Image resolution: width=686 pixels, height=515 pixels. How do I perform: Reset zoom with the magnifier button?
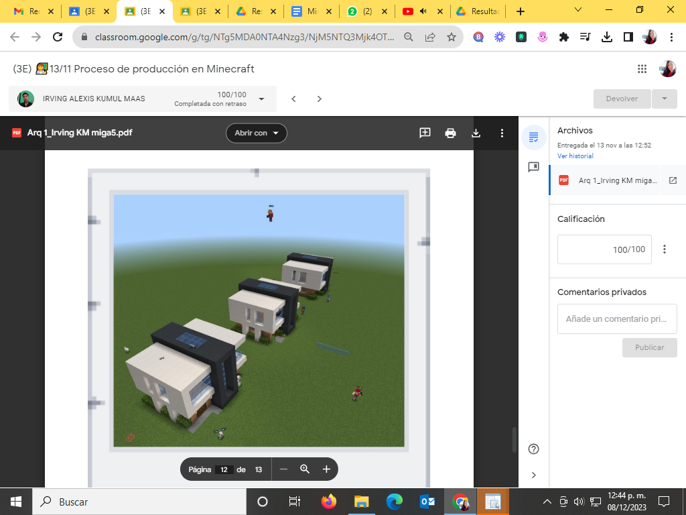pyautogui.click(x=305, y=469)
